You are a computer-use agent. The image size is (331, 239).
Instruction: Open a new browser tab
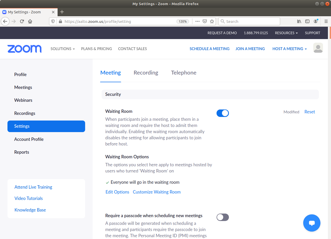click(x=62, y=12)
